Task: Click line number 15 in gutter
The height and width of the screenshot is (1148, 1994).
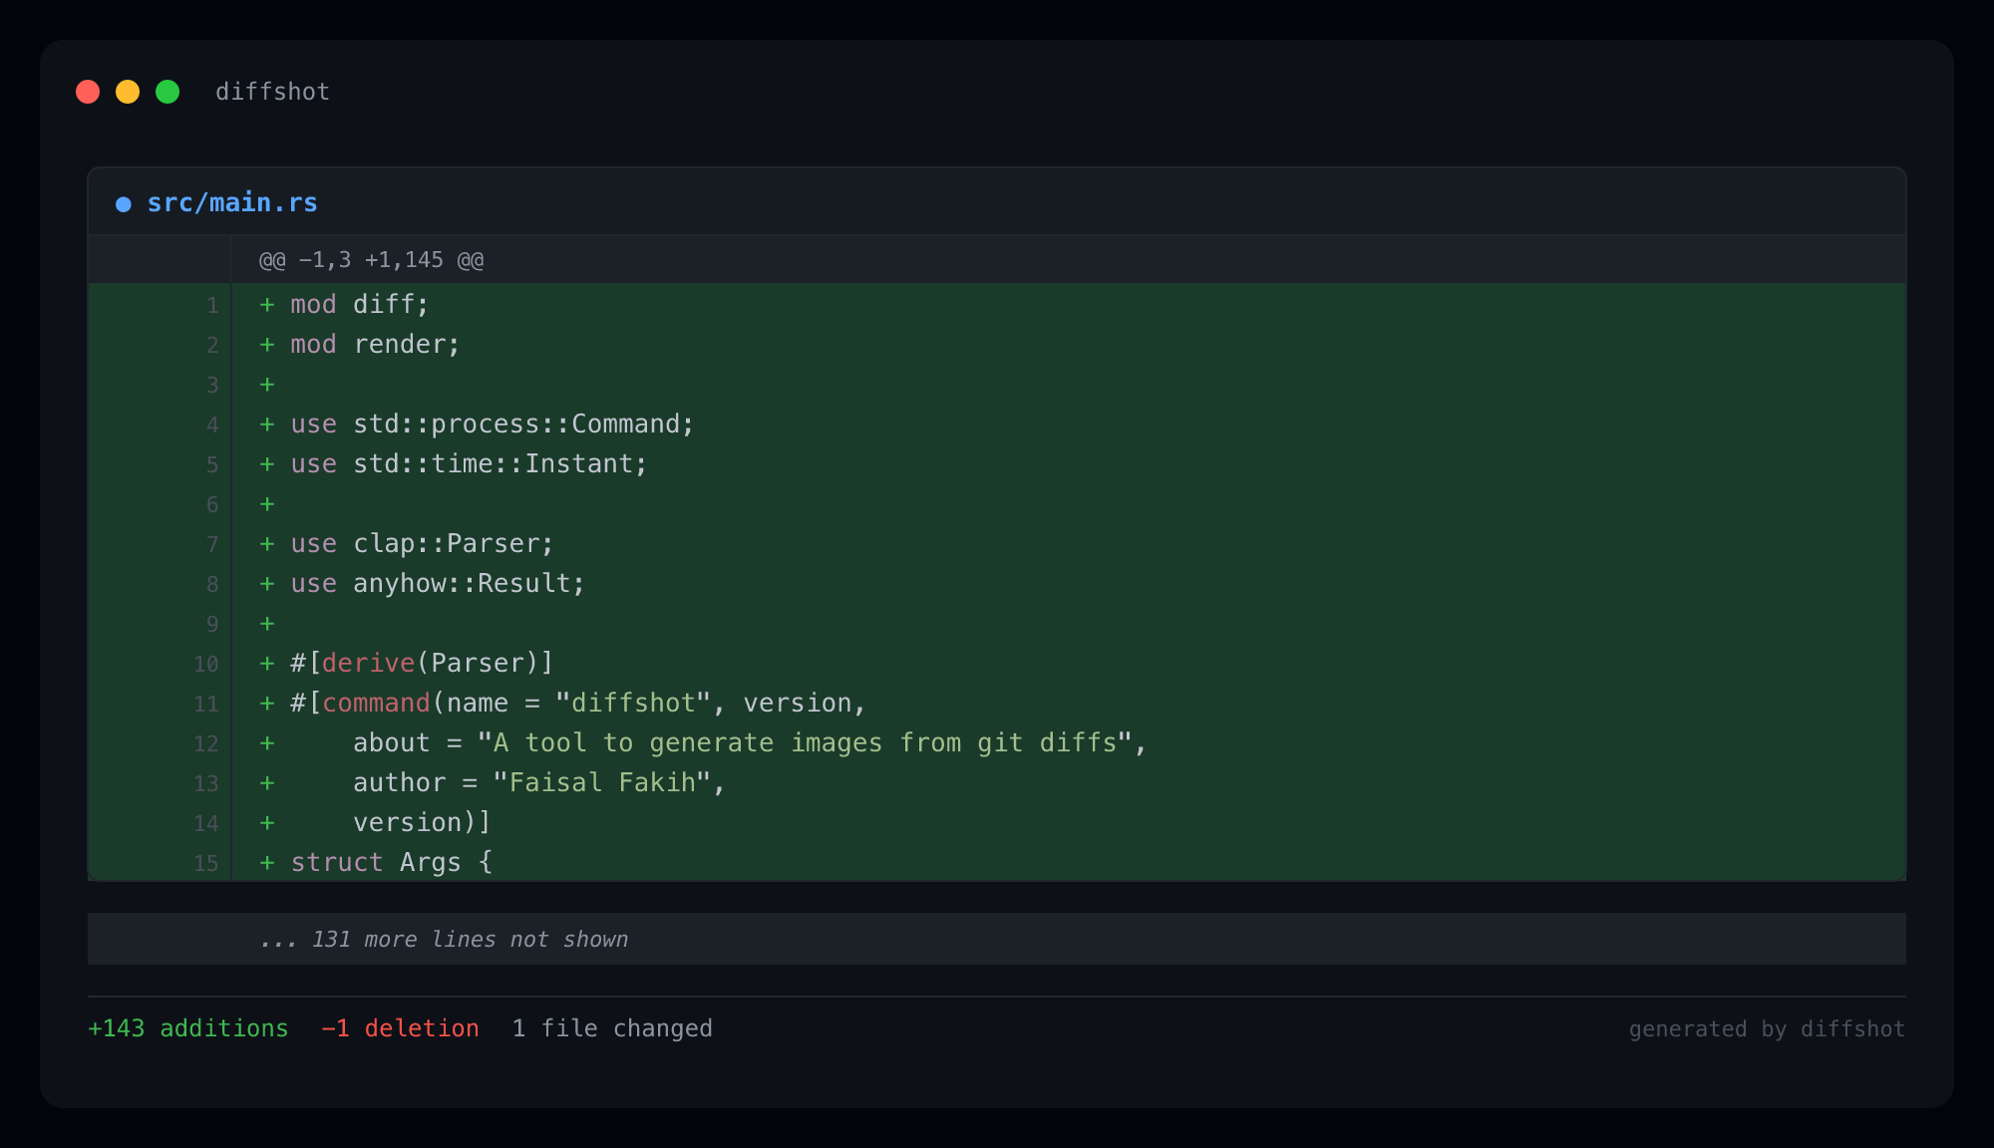Action: click(206, 863)
